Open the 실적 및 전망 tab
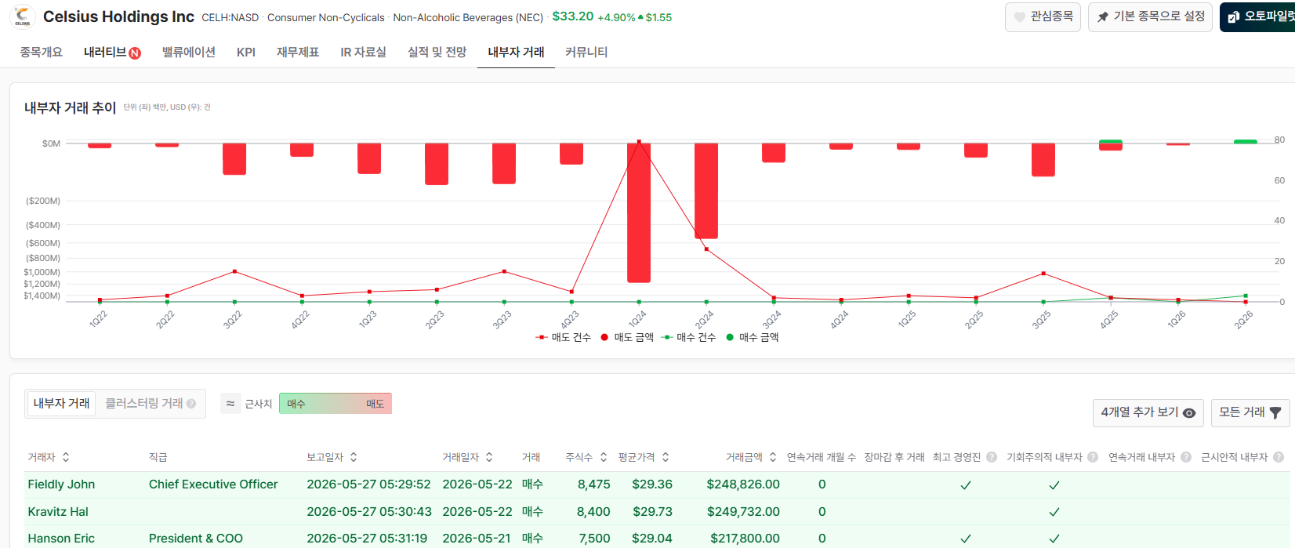 click(x=437, y=52)
